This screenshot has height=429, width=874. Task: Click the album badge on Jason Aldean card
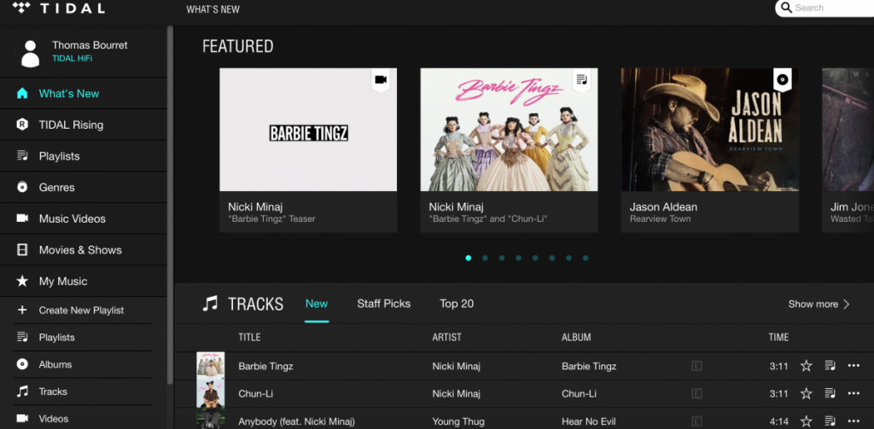[x=782, y=80]
